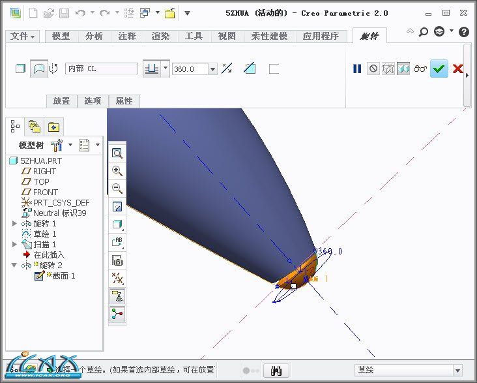Collapse the 旋转 2 tree node
This screenshot has width=477, height=383.
15,266
